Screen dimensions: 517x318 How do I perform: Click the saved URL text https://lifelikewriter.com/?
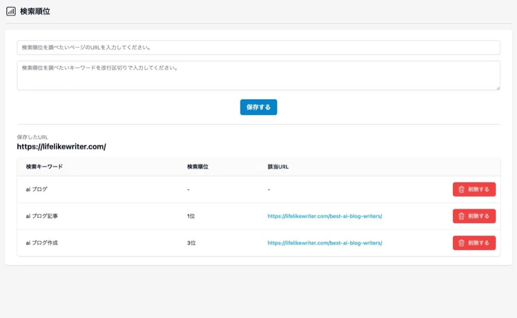61,147
